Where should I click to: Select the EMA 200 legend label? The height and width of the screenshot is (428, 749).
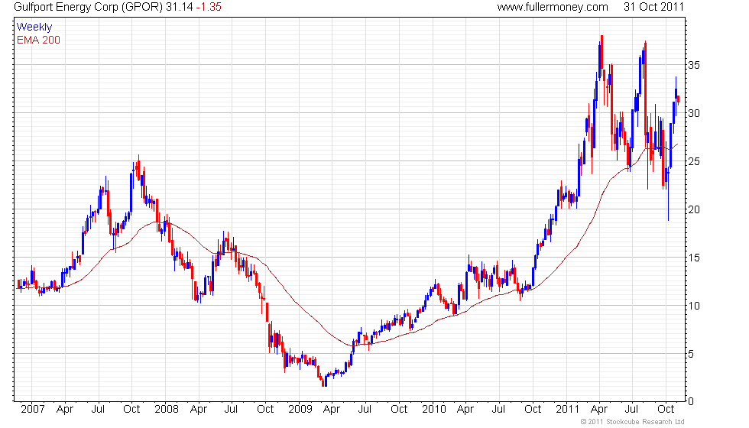38,40
